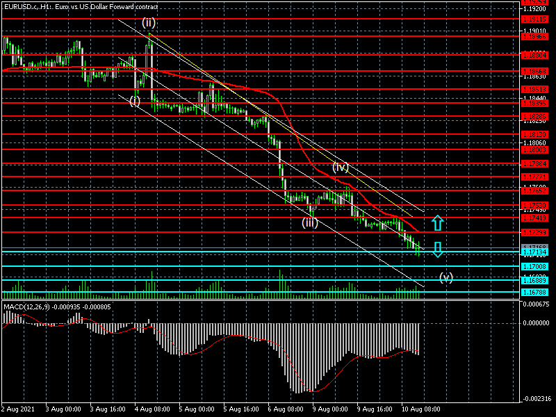This screenshot has height=417, width=556.
Task: Click the 6 Aug 08:00 time label
Action: coord(286,409)
